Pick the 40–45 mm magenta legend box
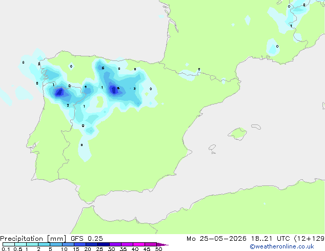 point(139,244)
